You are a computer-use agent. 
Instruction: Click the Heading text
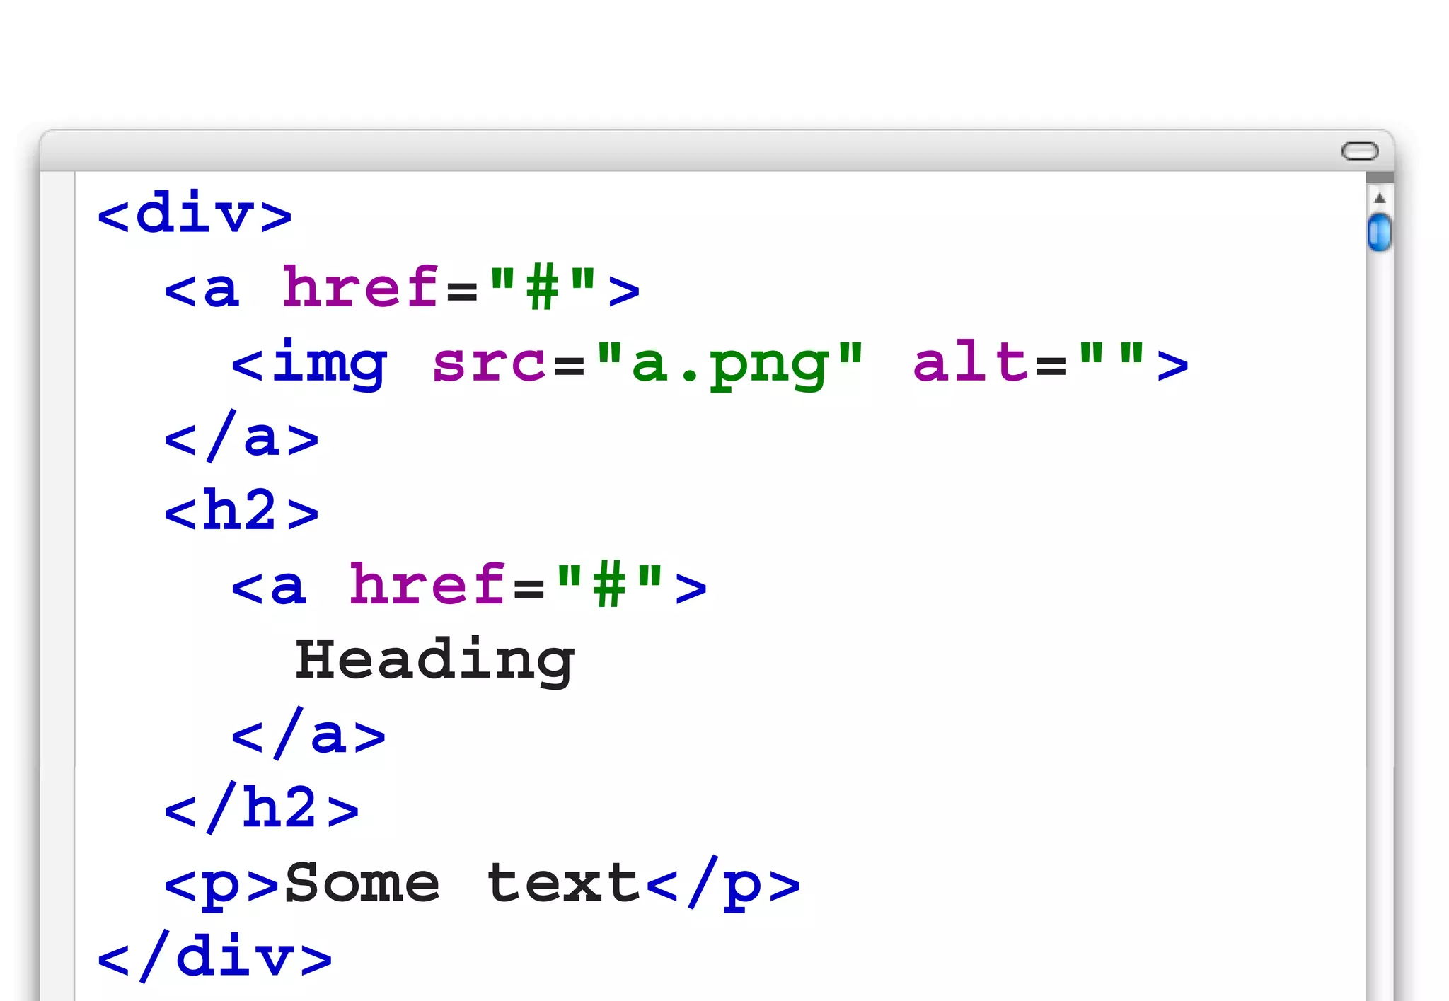434,659
